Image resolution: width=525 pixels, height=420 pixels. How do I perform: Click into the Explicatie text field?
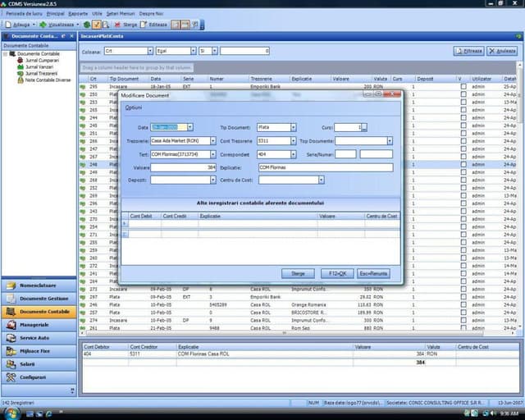[x=325, y=167]
